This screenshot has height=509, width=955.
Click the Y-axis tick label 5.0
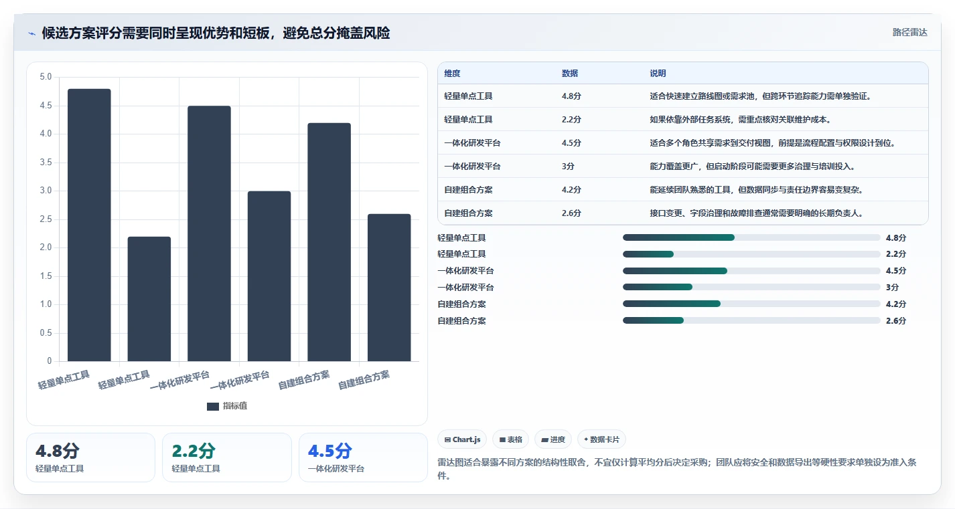46,77
